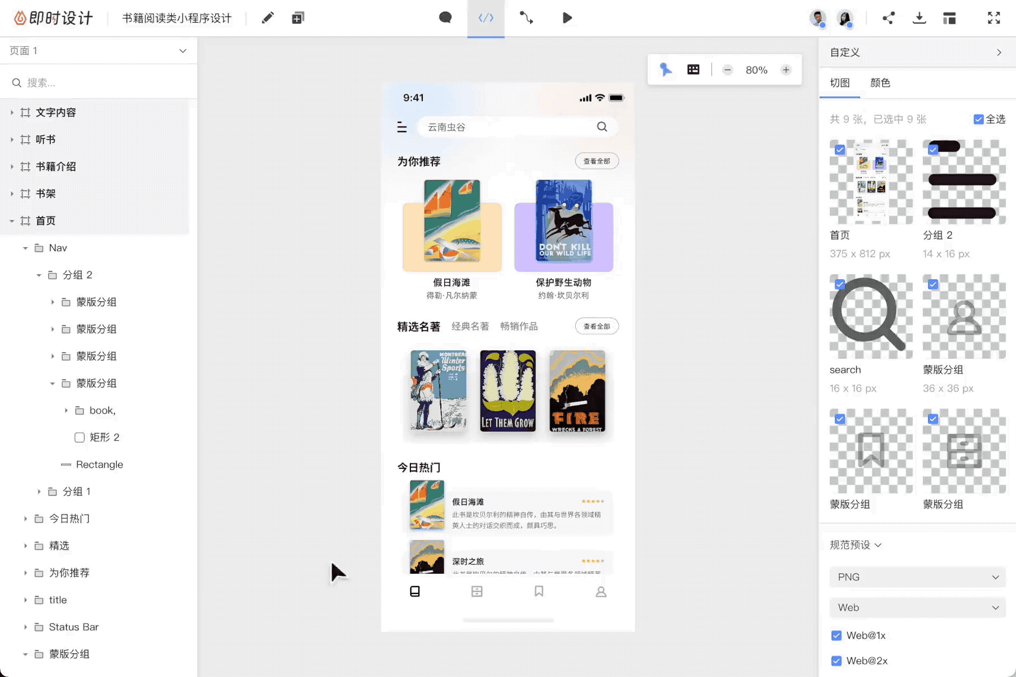
Task: Open the 规范预设 dropdown
Action: 856,545
